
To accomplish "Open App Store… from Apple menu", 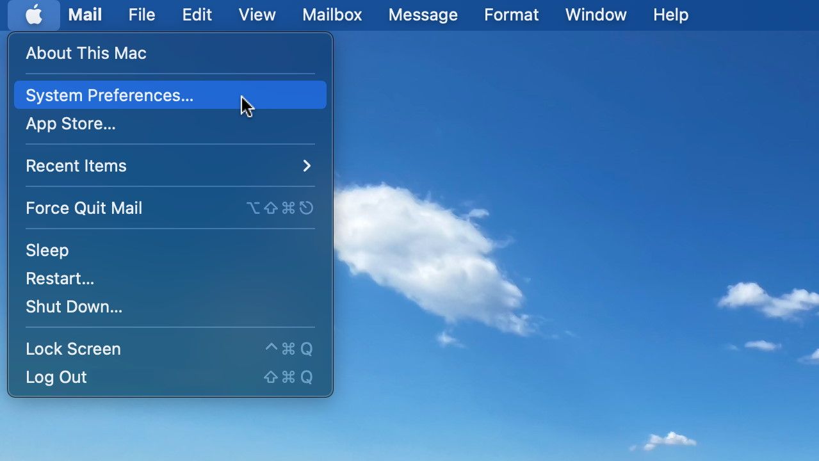I will tap(170, 124).
